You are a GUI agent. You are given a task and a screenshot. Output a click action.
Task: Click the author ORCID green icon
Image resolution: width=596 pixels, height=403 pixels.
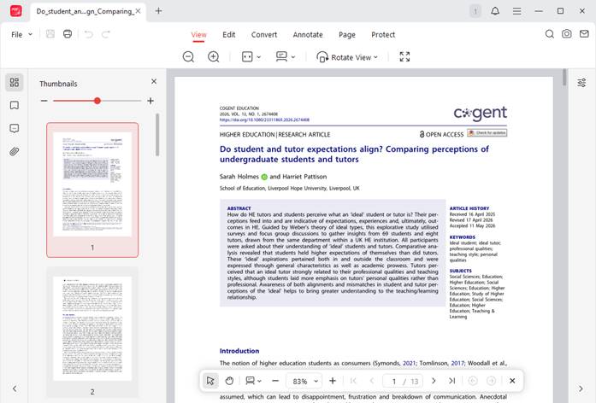(x=264, y=177)
